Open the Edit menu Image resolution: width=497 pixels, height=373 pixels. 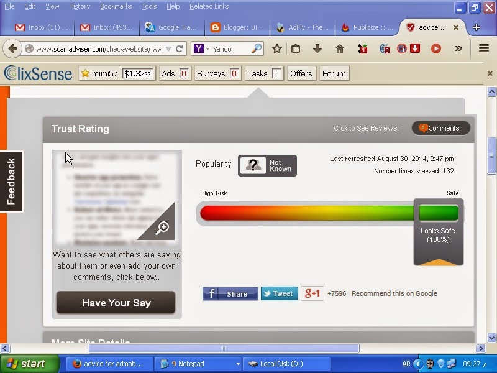tap(30, 6)
